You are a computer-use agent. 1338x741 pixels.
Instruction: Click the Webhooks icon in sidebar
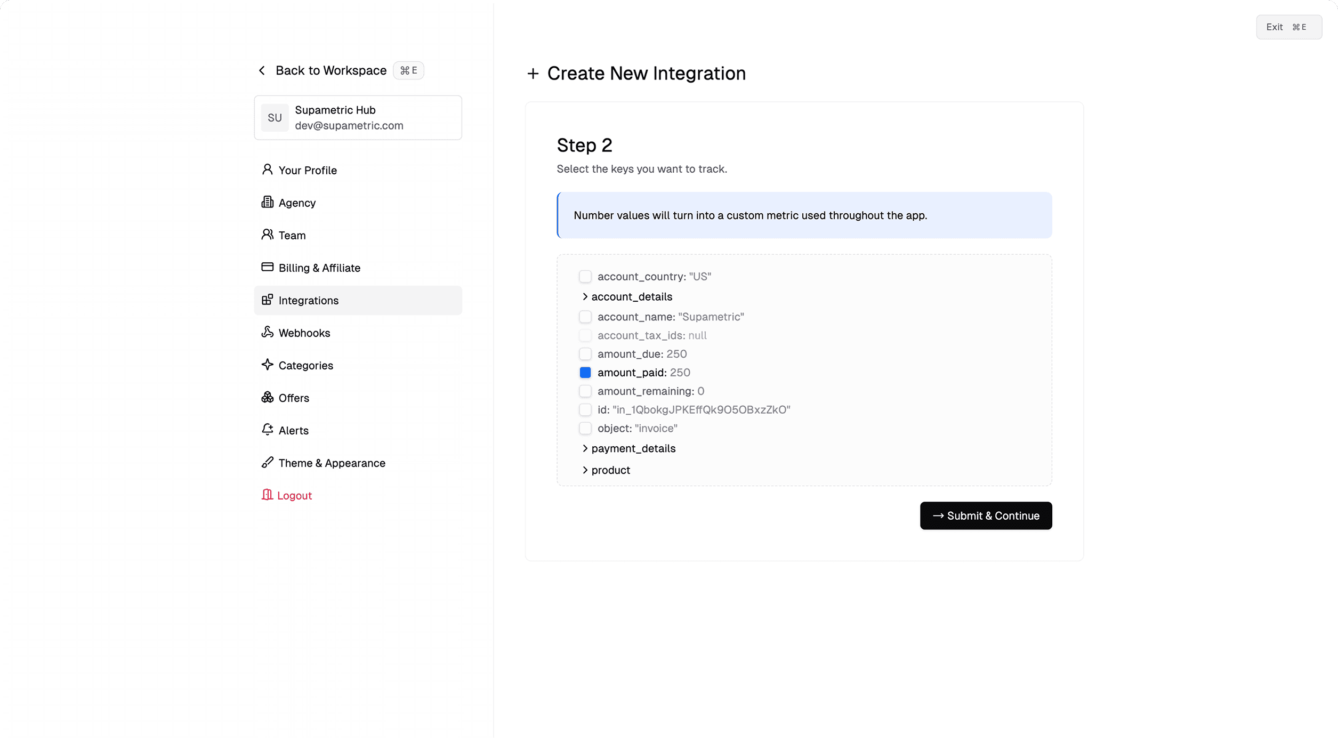click(267, 332)
